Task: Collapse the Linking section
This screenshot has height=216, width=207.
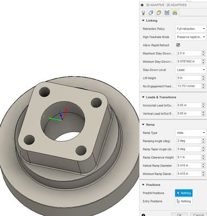Action: (x=143, y=21)
